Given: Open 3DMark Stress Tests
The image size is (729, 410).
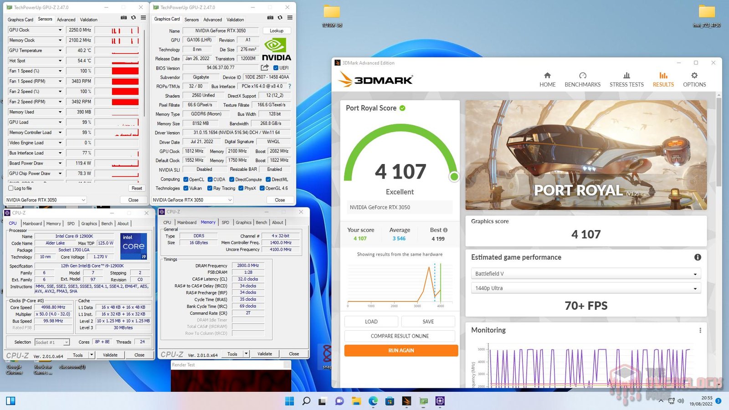Looking at the screenshot, I should [x=626, y=80].
